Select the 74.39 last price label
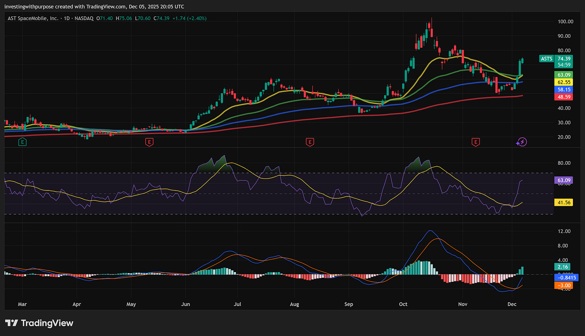585x336 pixels. coord(564,58)
